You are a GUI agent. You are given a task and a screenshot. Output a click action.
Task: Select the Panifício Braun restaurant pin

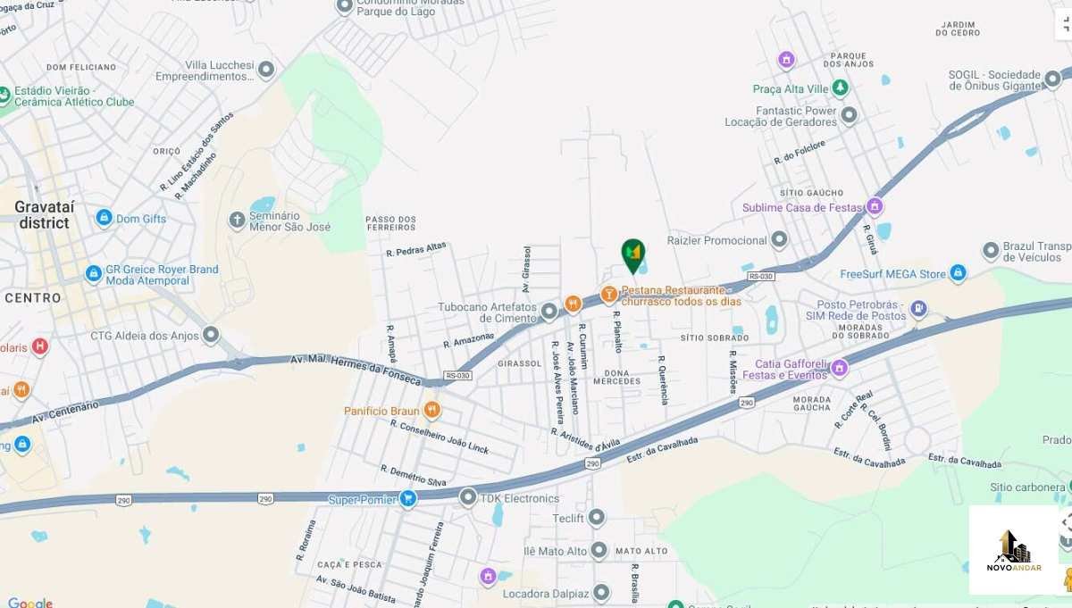tap(432, 410)
